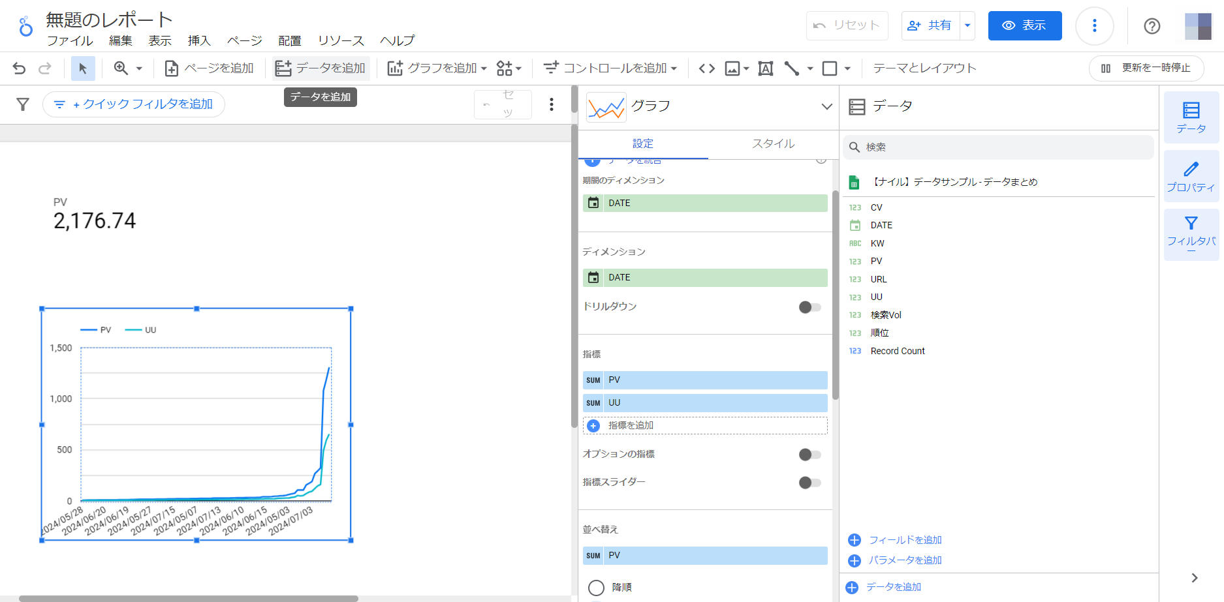Click the embed URL code icon
This screenshot has width=1224, height=602.
[707, 68]
